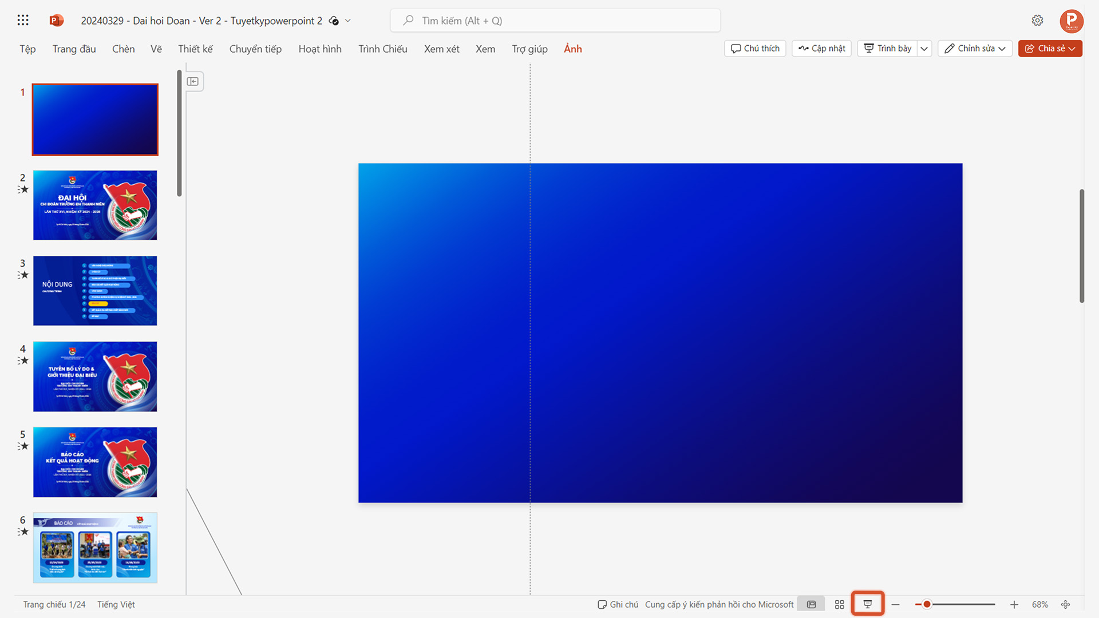Image resolution: width=1099 pixels, height=618 pixels.
Task: Toggle the notes pane via Ghi chú
Action: point(617,604)
